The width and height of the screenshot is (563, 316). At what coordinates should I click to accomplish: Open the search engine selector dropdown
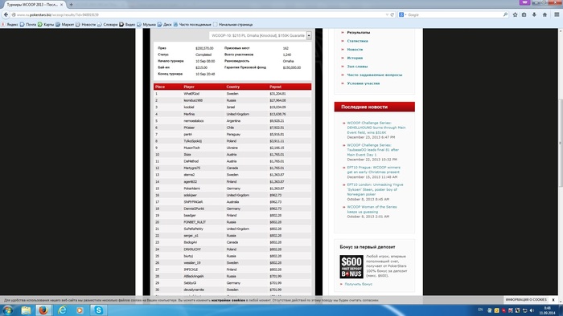pos(402,14)
